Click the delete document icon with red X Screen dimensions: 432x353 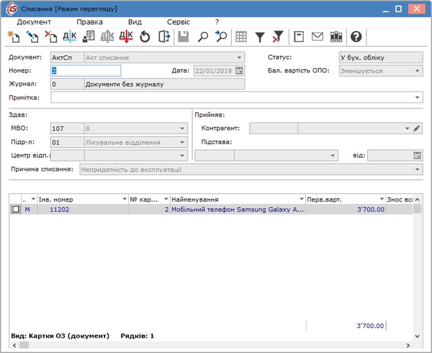tap(51, 36)
